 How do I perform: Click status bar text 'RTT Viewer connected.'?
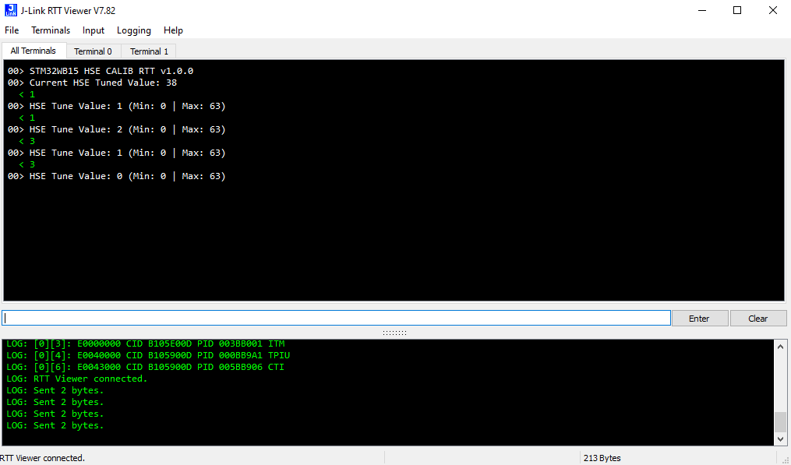coord(42,458)
